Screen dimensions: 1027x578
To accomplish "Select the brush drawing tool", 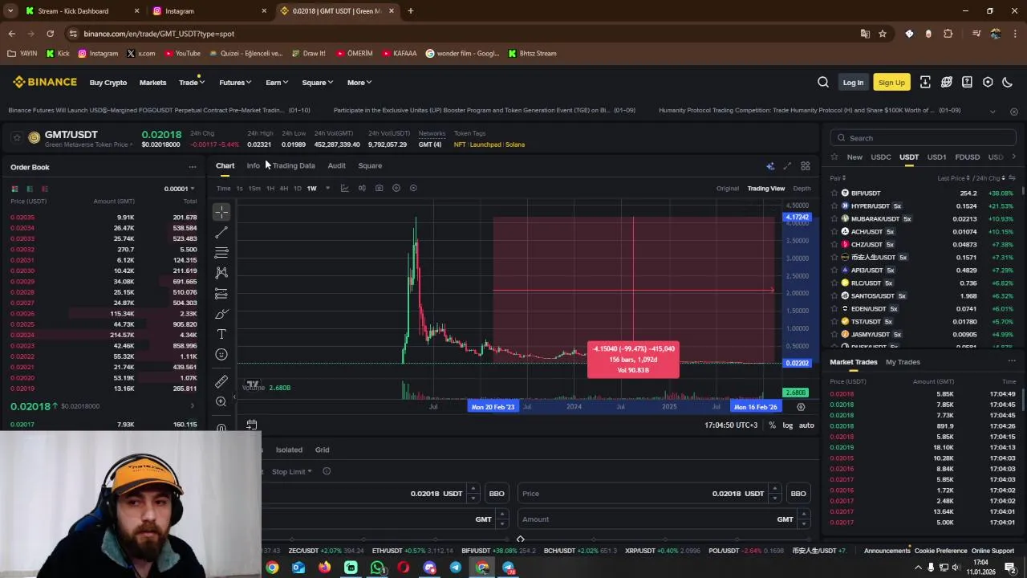I will [221, 314].
